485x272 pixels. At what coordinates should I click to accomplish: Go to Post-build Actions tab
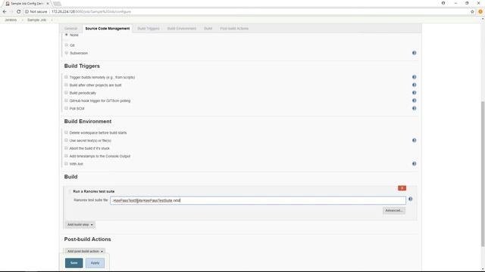click(x=234, y=29)
